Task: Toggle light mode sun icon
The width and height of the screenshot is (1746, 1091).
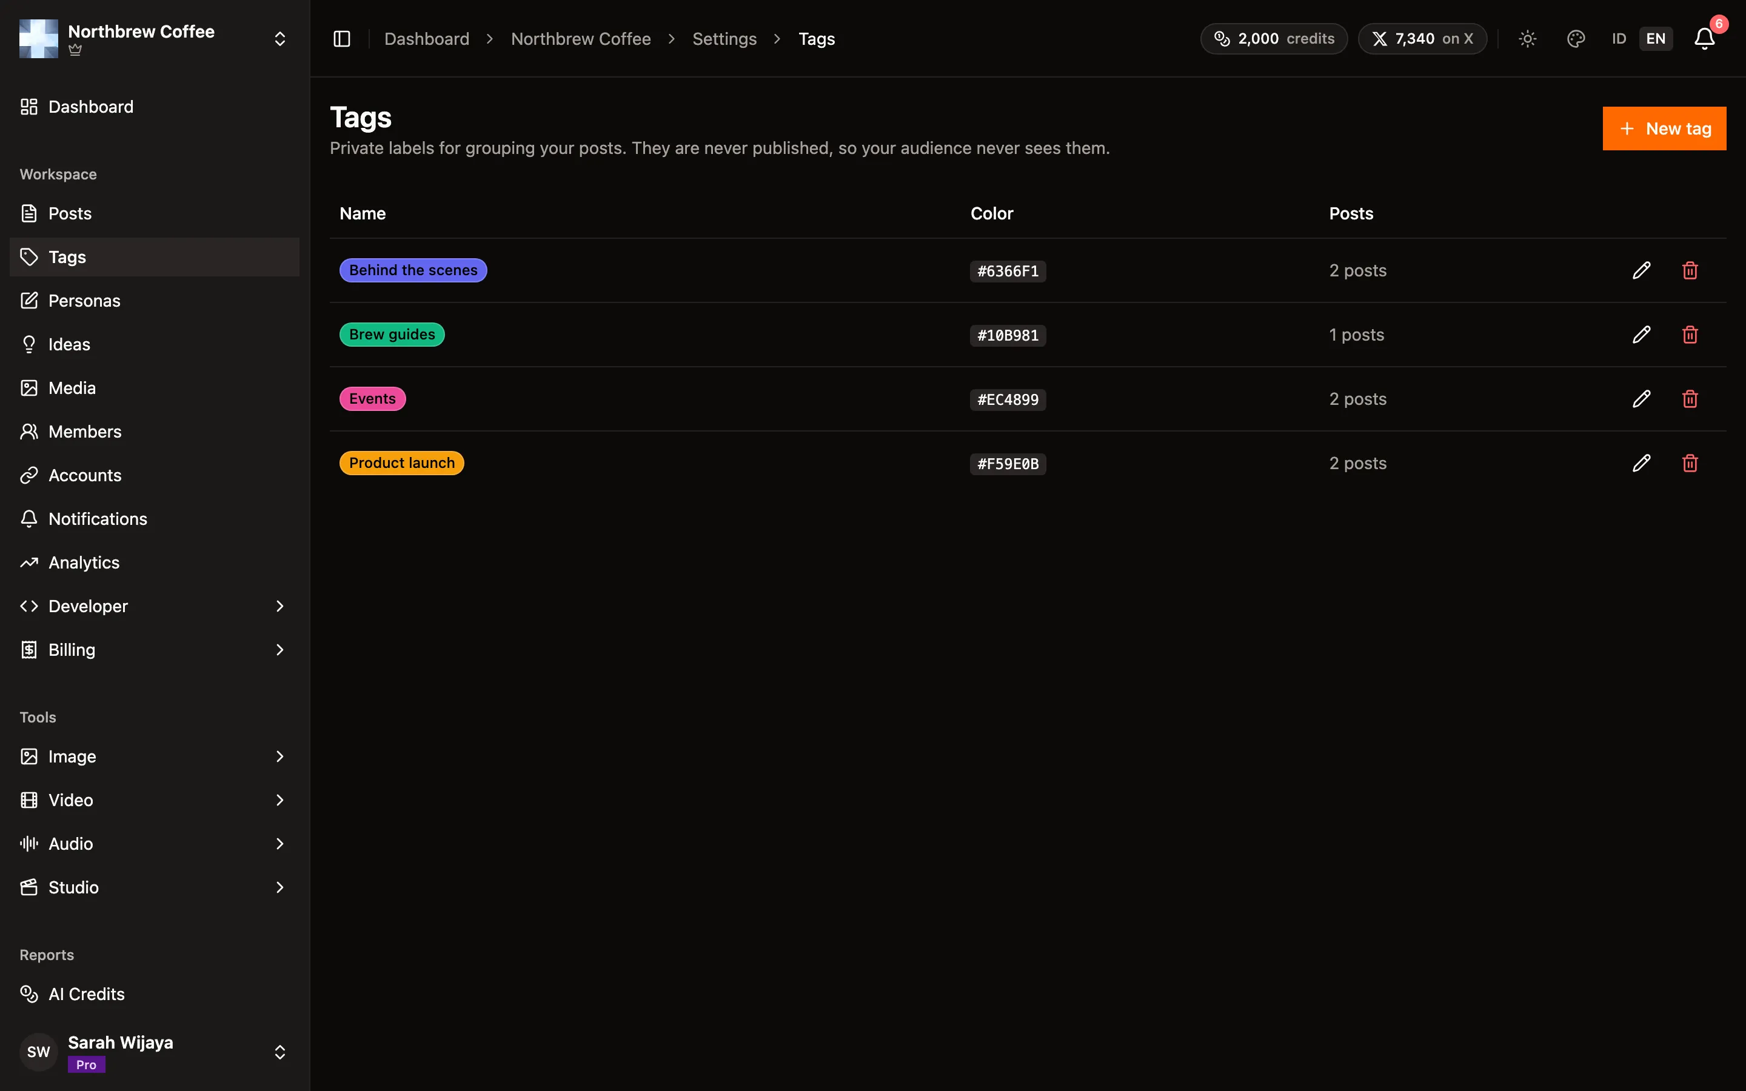Action: [x=1527, y=39]
